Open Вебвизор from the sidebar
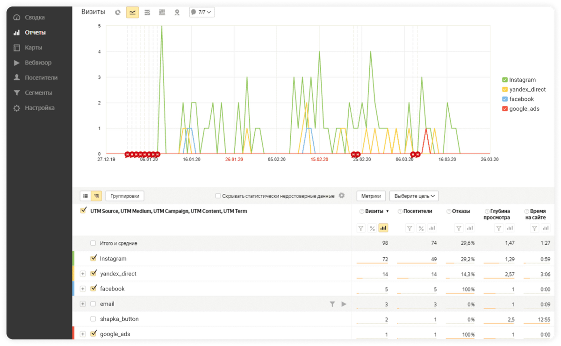Image resolution: width=561 pixels, height=346 pixels. click(32, 63)
